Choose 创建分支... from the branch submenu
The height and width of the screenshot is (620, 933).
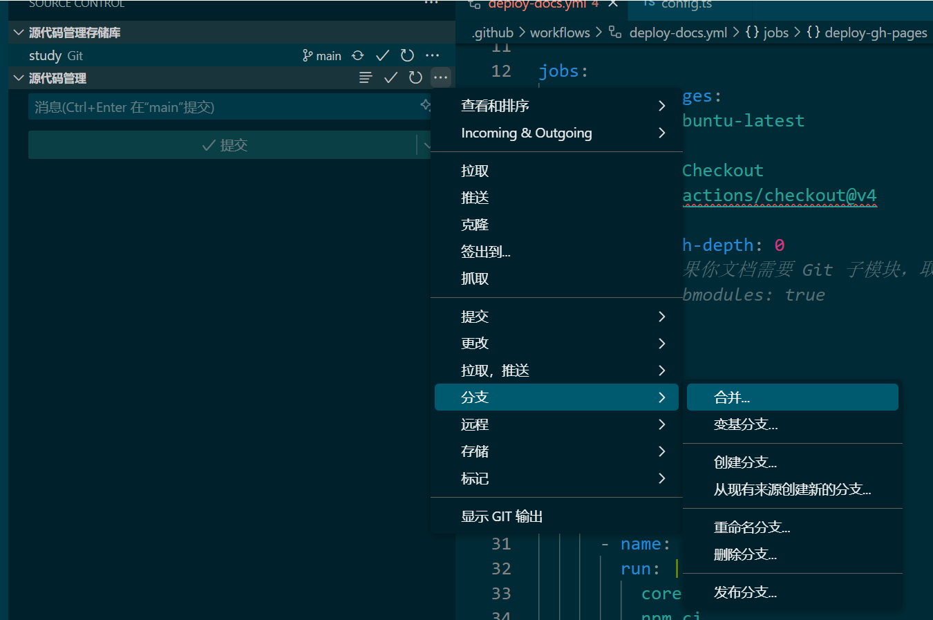[x=746, y=462]
